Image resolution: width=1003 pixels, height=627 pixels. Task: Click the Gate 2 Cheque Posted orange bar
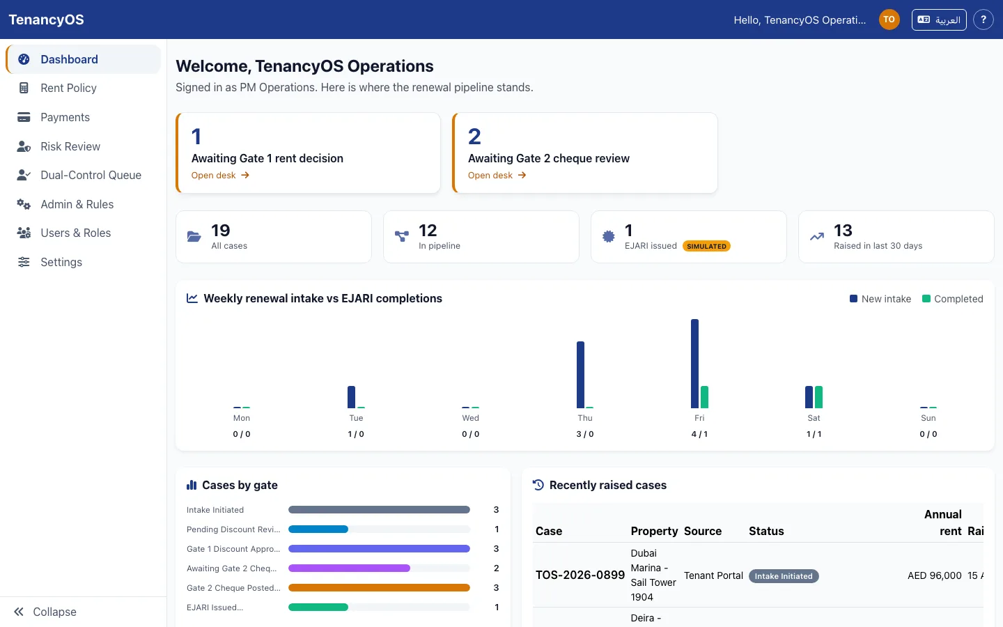[x=379, y=588]
